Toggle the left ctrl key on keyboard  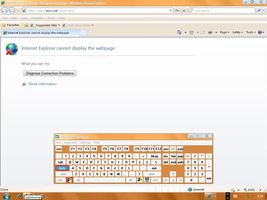[x=60, y=180]
